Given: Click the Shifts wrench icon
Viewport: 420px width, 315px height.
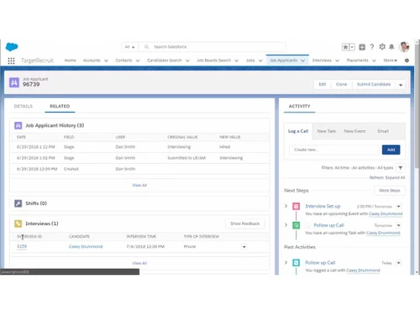Looking at the screenshot, I should (18, 203).
